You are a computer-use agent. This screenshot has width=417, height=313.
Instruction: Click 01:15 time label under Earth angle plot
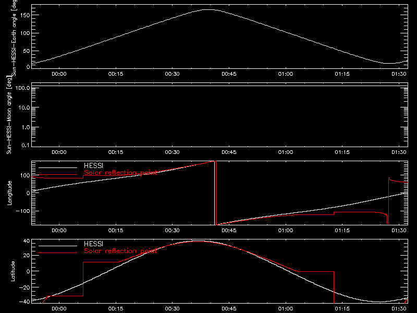click(342, 74)
